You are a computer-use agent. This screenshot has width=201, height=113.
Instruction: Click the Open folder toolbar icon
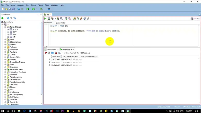pyautogui.click(x=6, y=9)
